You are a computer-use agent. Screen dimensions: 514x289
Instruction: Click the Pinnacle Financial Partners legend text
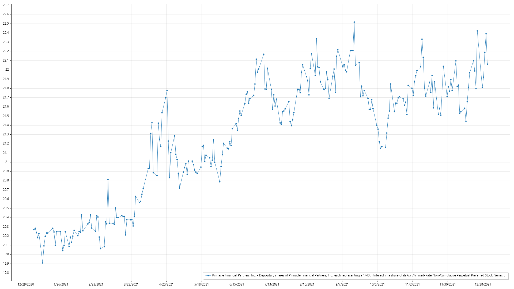pyautogui.click(x=358, y=276)
